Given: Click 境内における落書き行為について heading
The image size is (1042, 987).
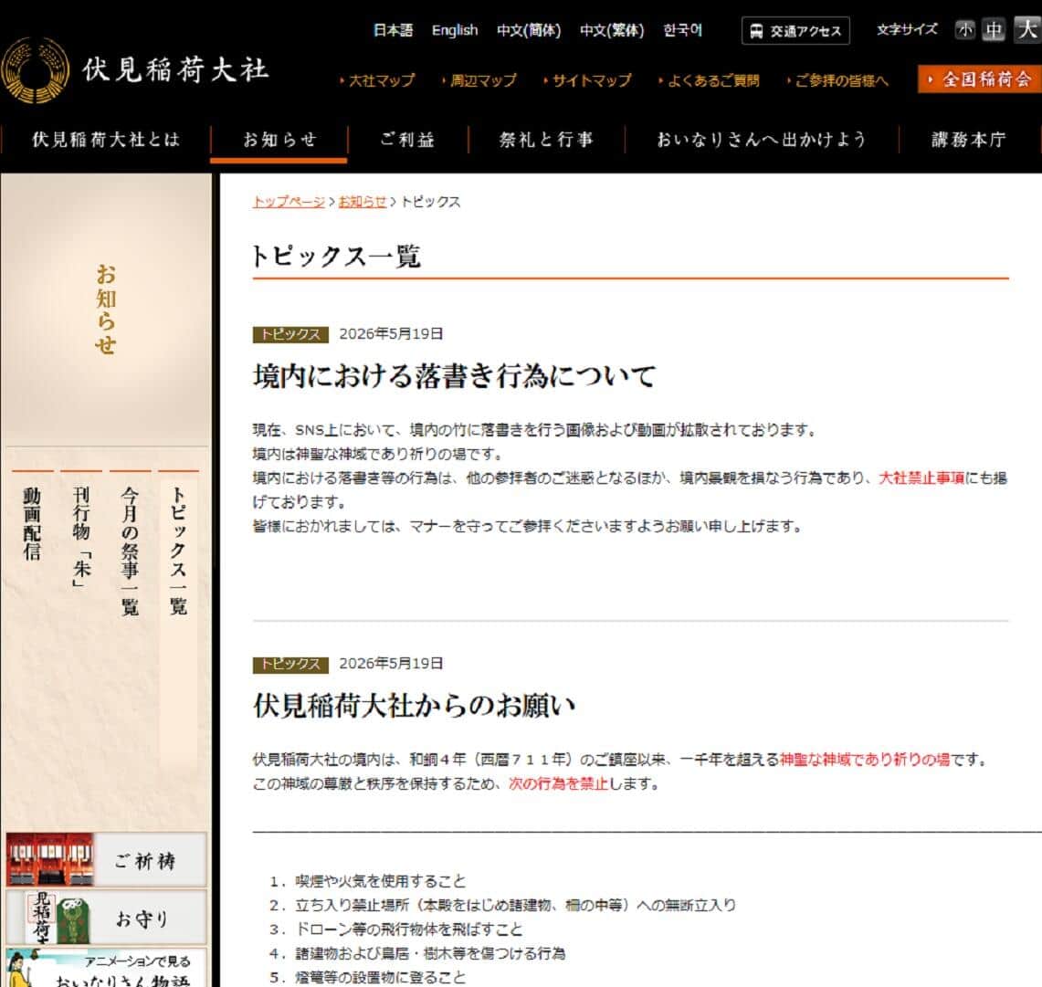Looking at the screenshot, I should [x=455, y=376].
